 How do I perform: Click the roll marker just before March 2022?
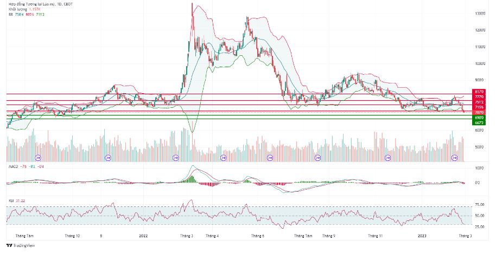175,158
